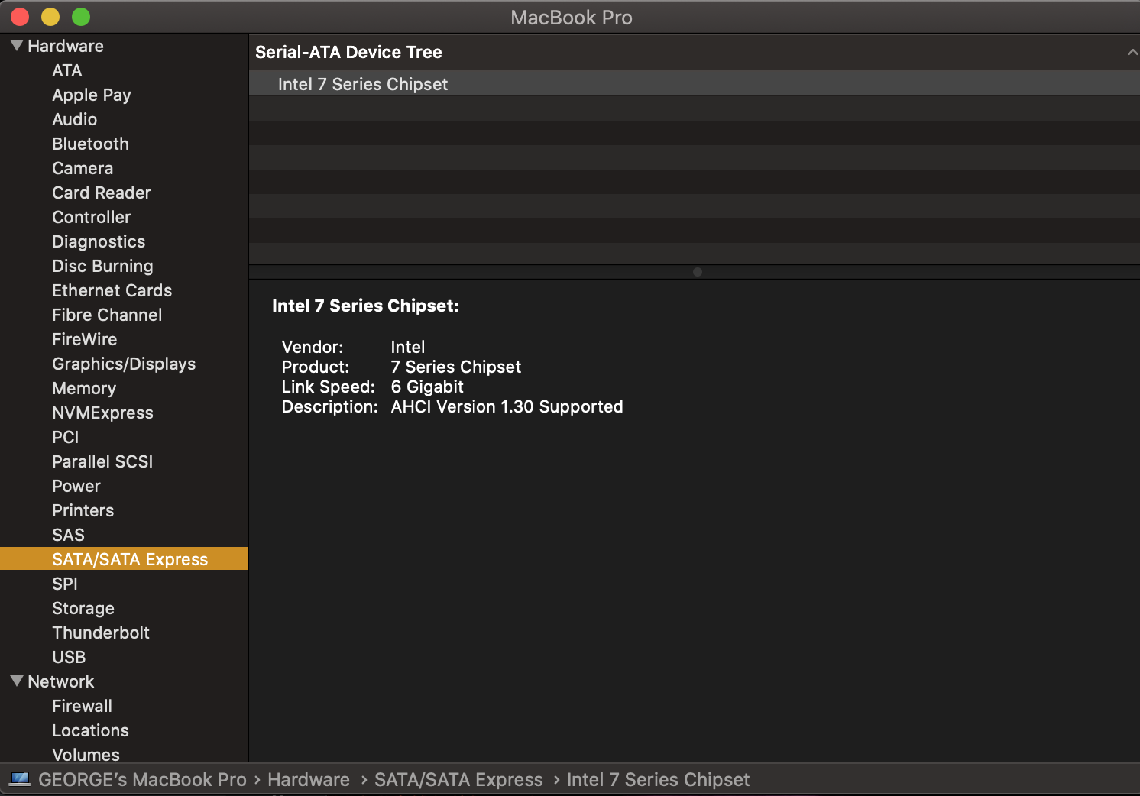Open the Storage category
1140x796 pixels.
83,608
